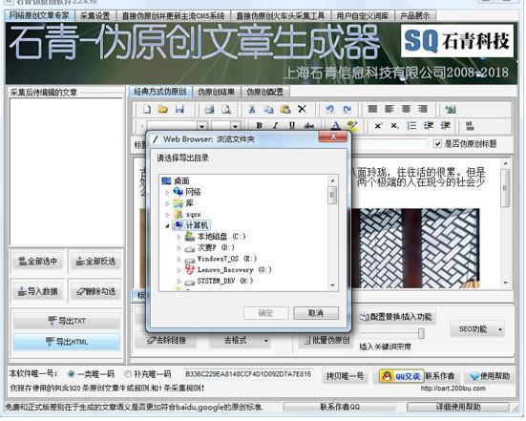Click the Print icon in editor toolbar

click(209, 110)
